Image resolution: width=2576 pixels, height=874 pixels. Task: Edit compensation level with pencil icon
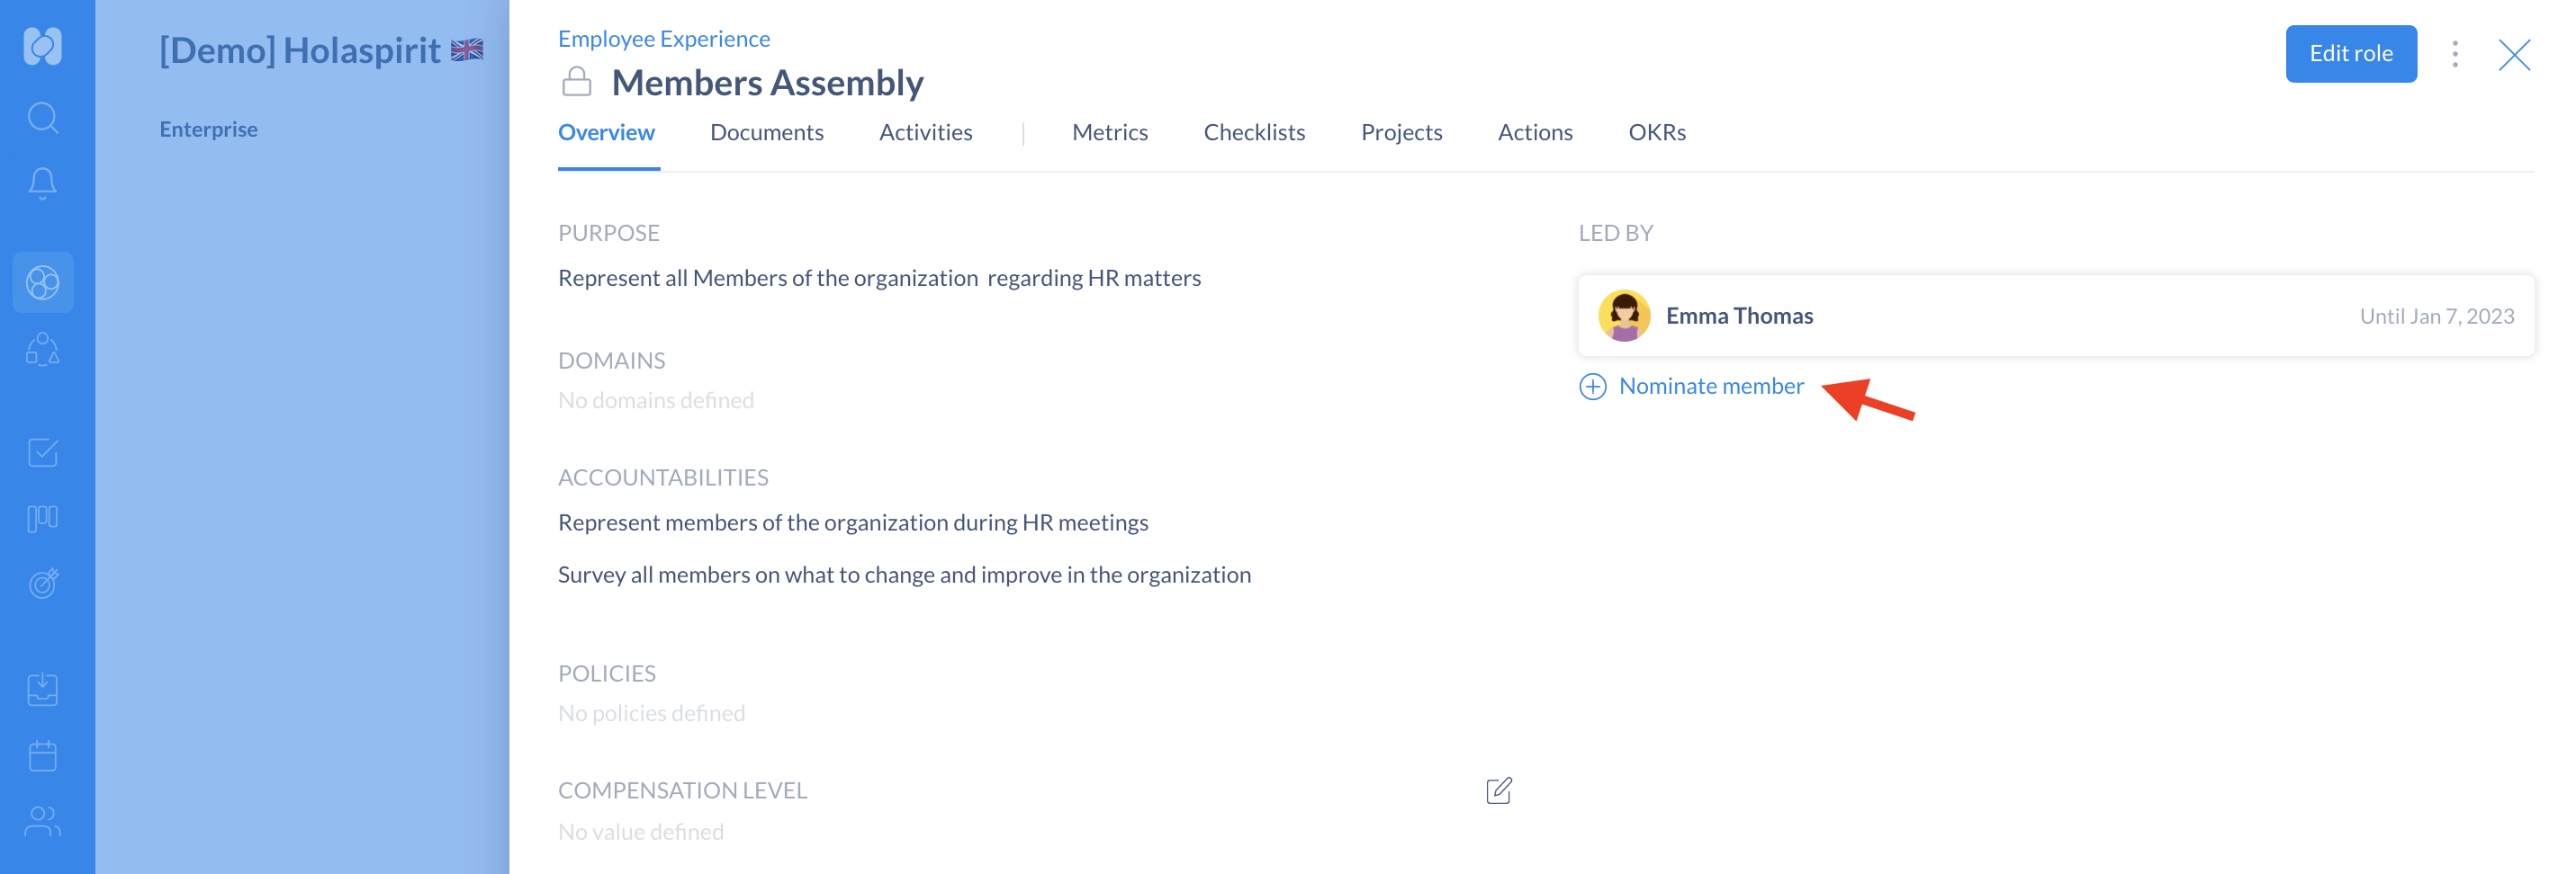(x=1499, y=791)
